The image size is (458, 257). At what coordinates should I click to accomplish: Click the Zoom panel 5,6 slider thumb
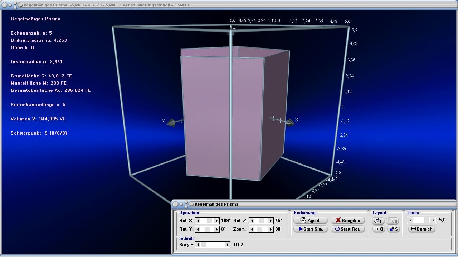427,220
